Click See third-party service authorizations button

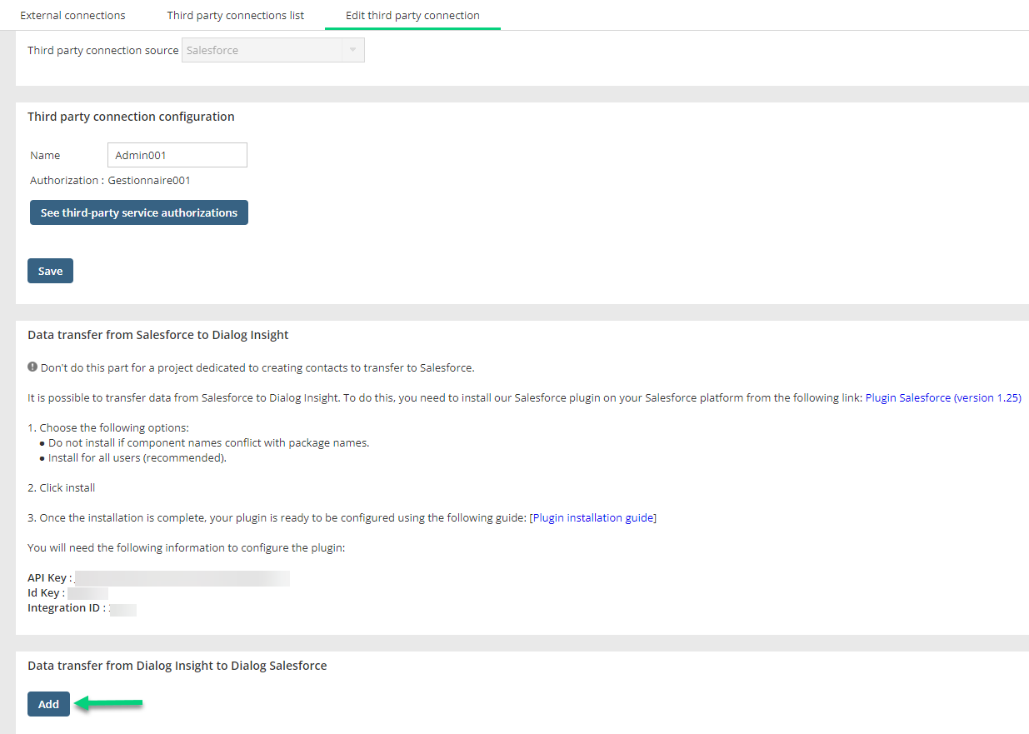139,212
